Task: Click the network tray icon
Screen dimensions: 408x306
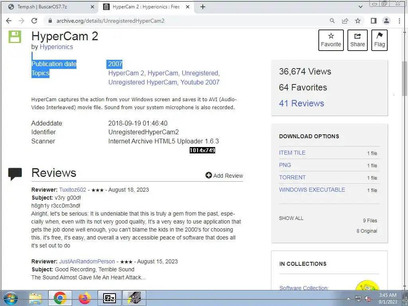Action: tap(358, 298)
